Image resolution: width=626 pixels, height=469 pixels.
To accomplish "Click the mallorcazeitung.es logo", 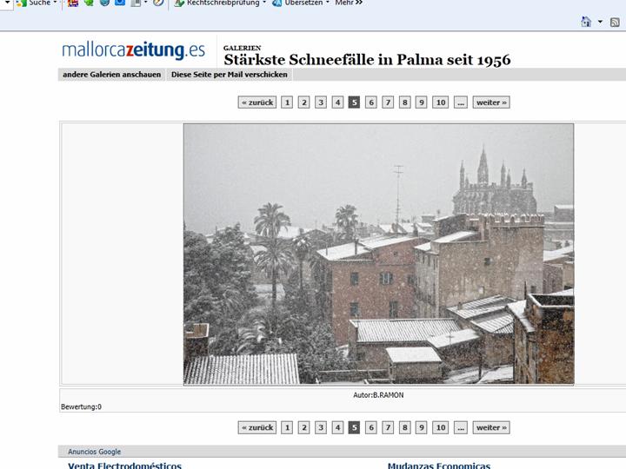I will pyautogui.click(x=133, y=50).
